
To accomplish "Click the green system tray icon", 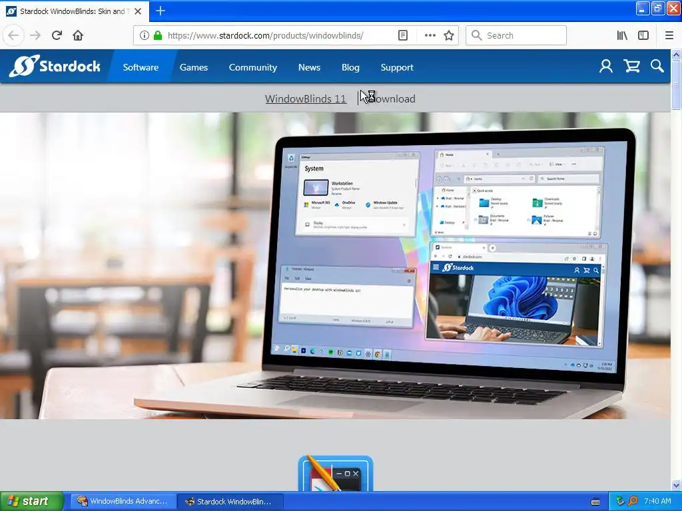I will coord(620,501).
